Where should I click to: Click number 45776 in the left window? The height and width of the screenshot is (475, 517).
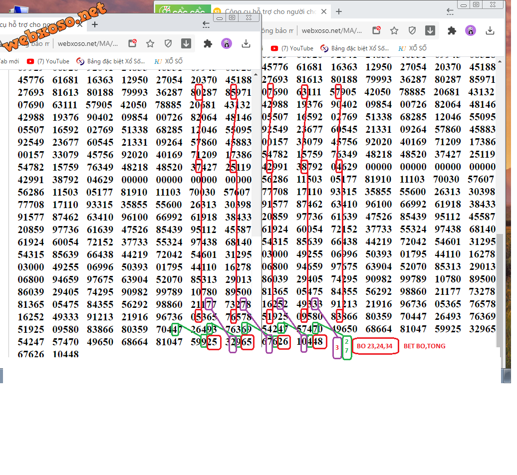(30, 80)
